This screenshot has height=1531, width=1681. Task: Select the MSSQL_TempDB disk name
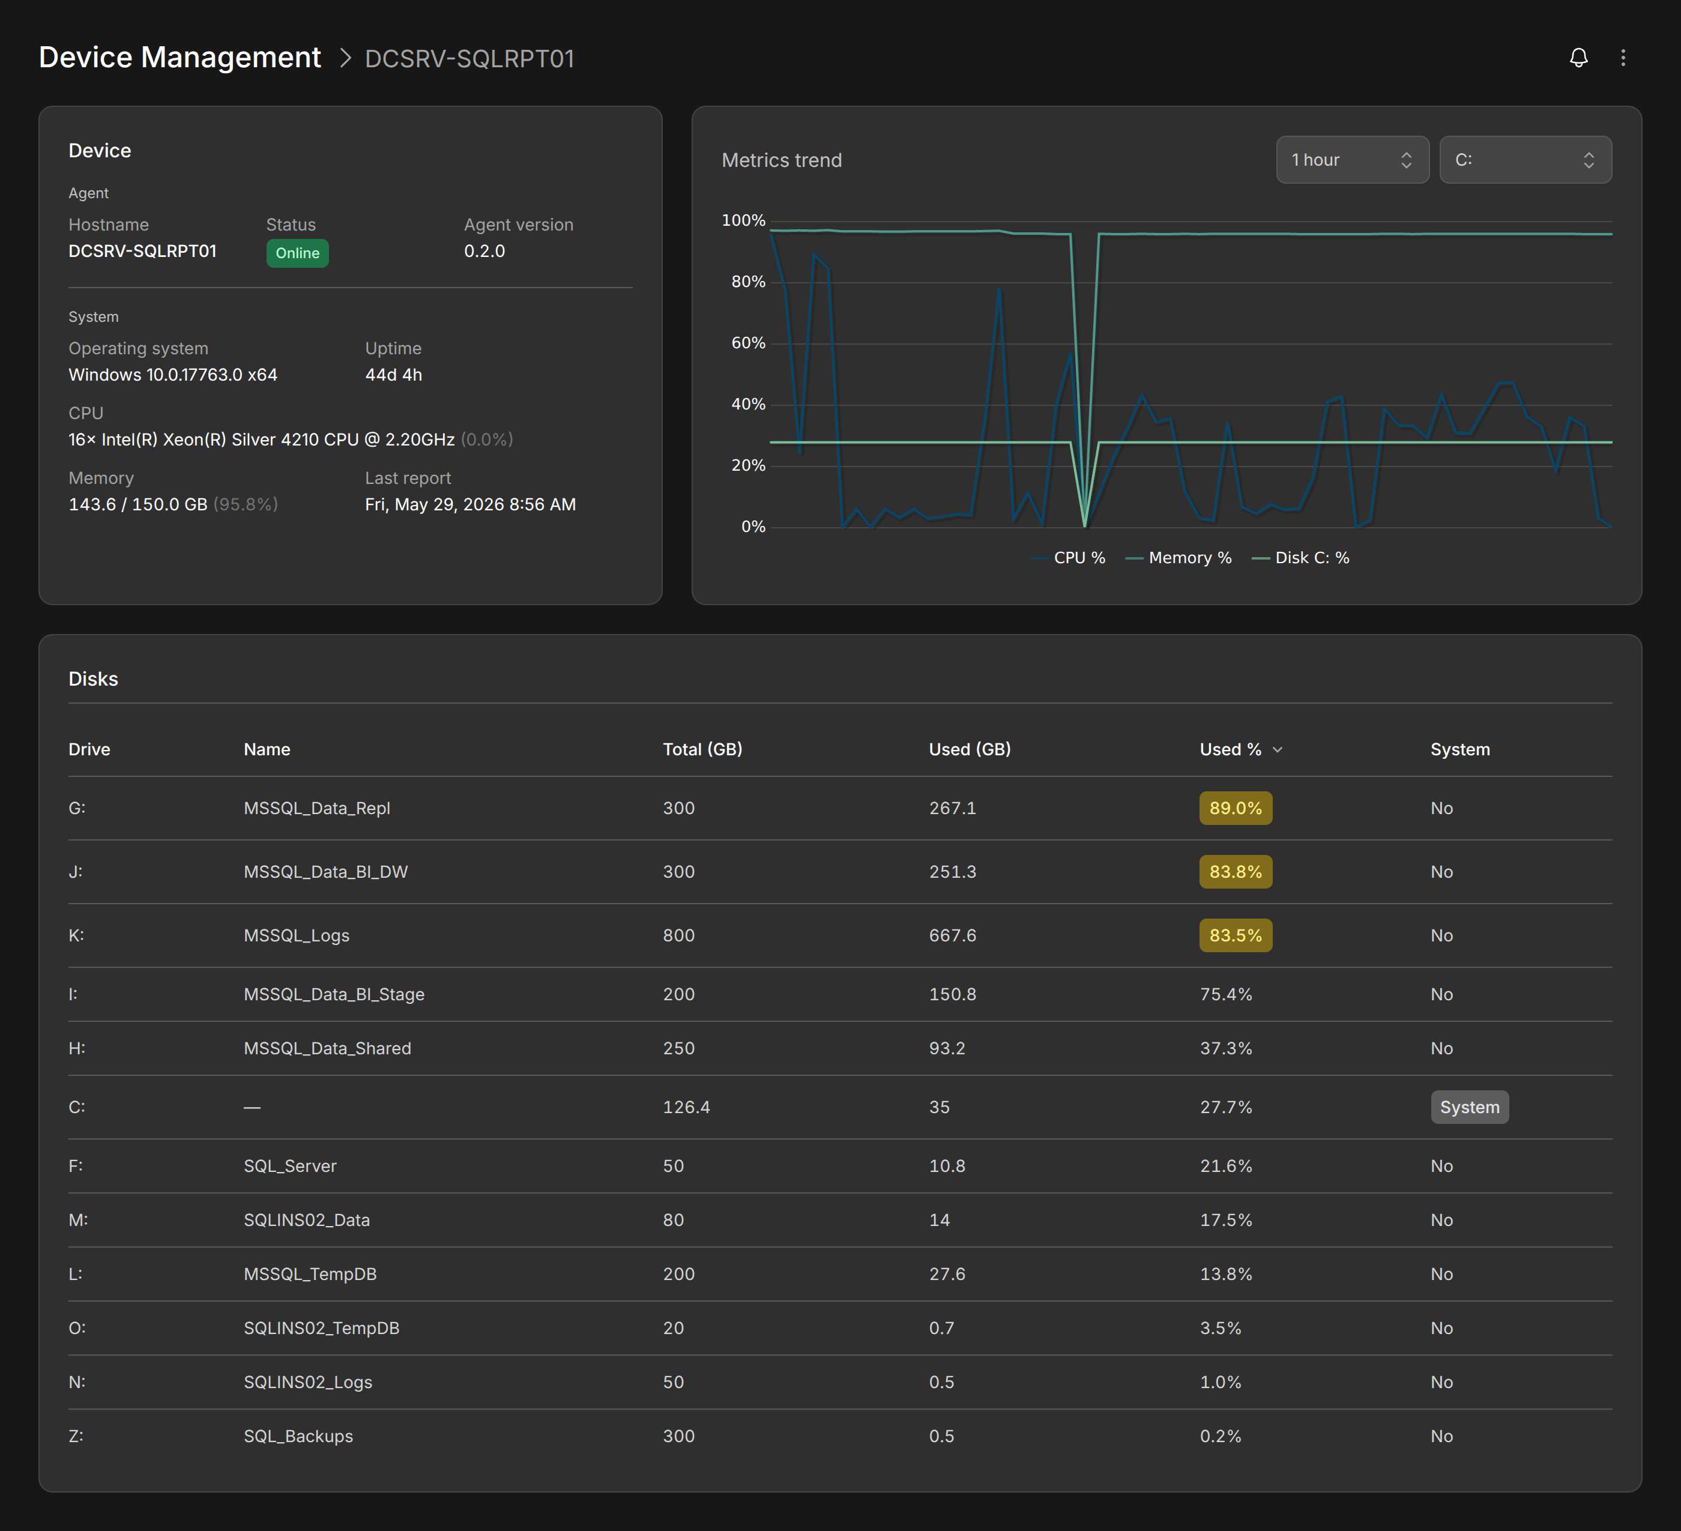click(310, 1274)
